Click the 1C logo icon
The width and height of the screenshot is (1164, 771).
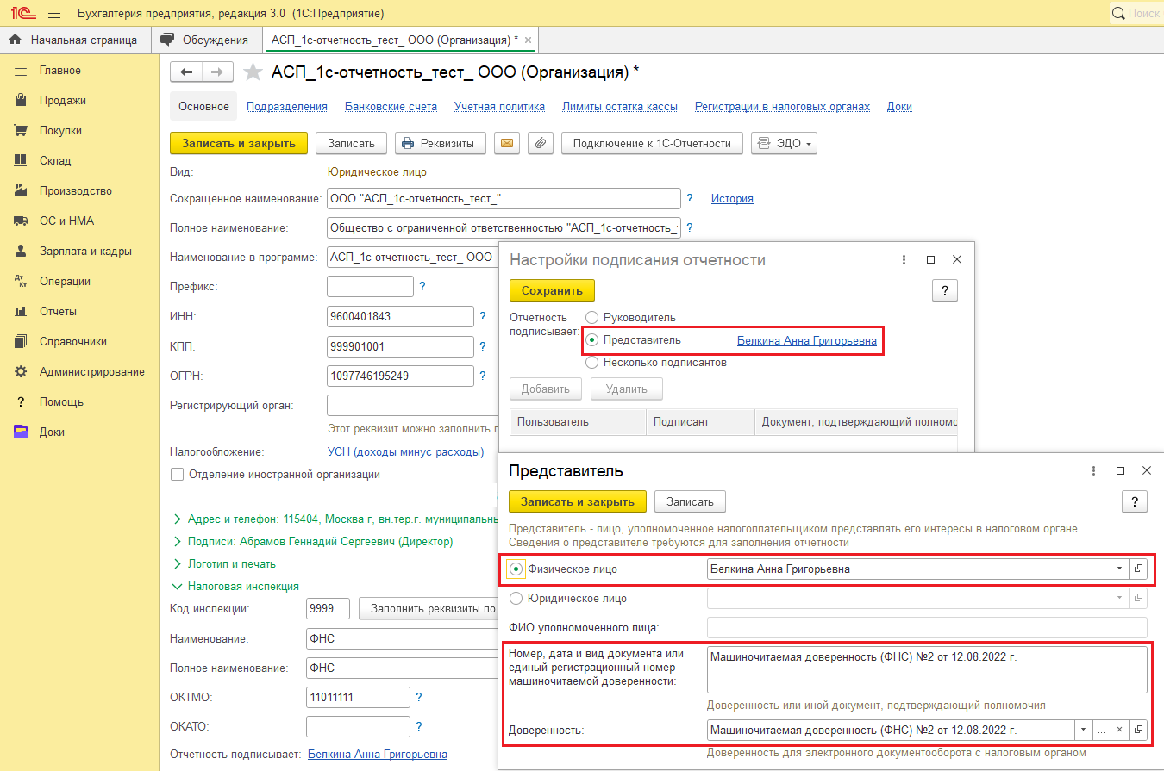(22, 14)
